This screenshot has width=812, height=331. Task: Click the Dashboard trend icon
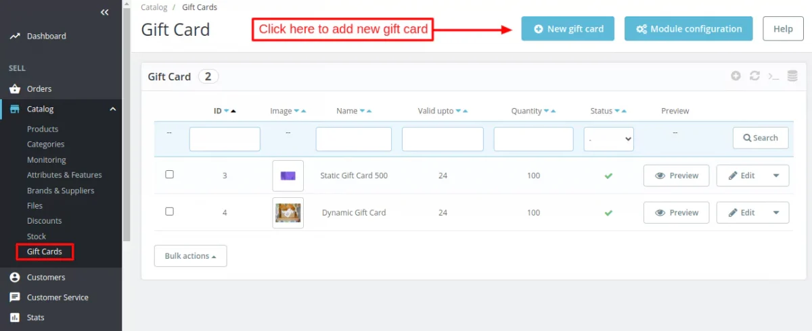click(x=15, y=36)
